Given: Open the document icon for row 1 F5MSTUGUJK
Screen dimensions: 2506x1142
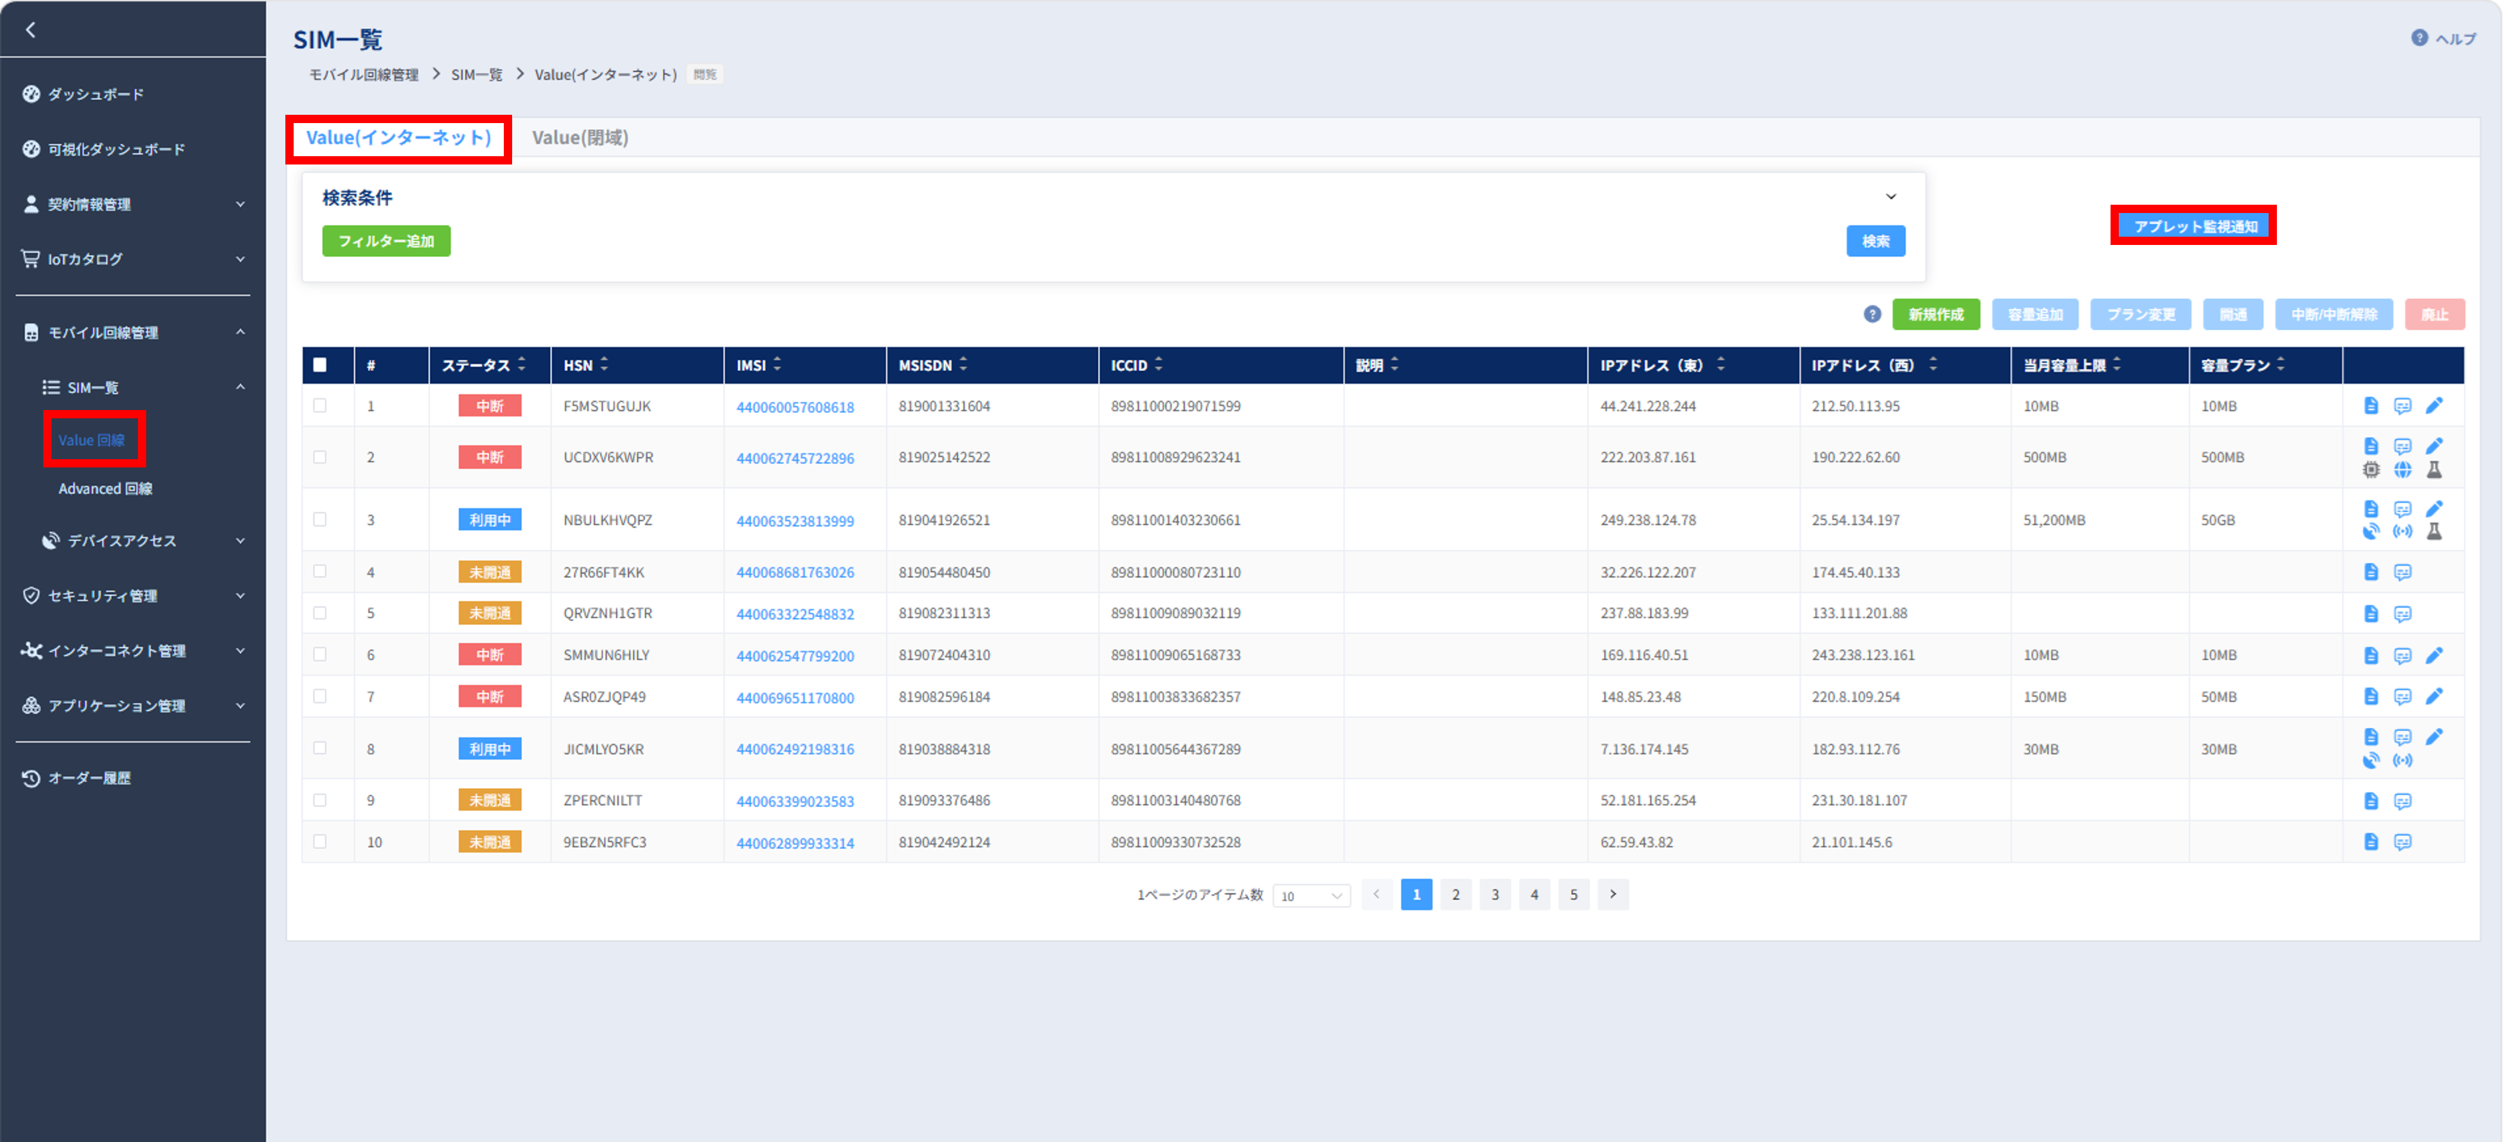Looking at the screenshot, I should coord(2371,405).
